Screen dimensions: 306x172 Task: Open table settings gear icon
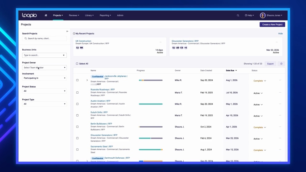[281, 64]
